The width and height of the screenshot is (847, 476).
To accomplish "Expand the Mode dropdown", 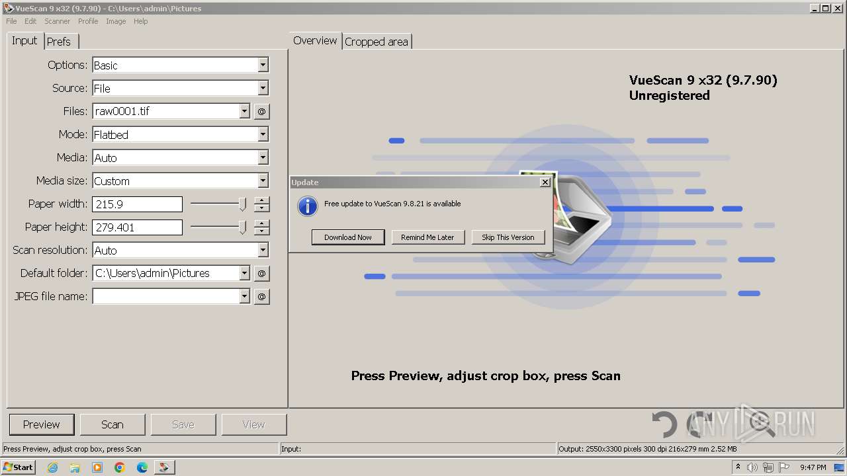I will tap(263, 134).
